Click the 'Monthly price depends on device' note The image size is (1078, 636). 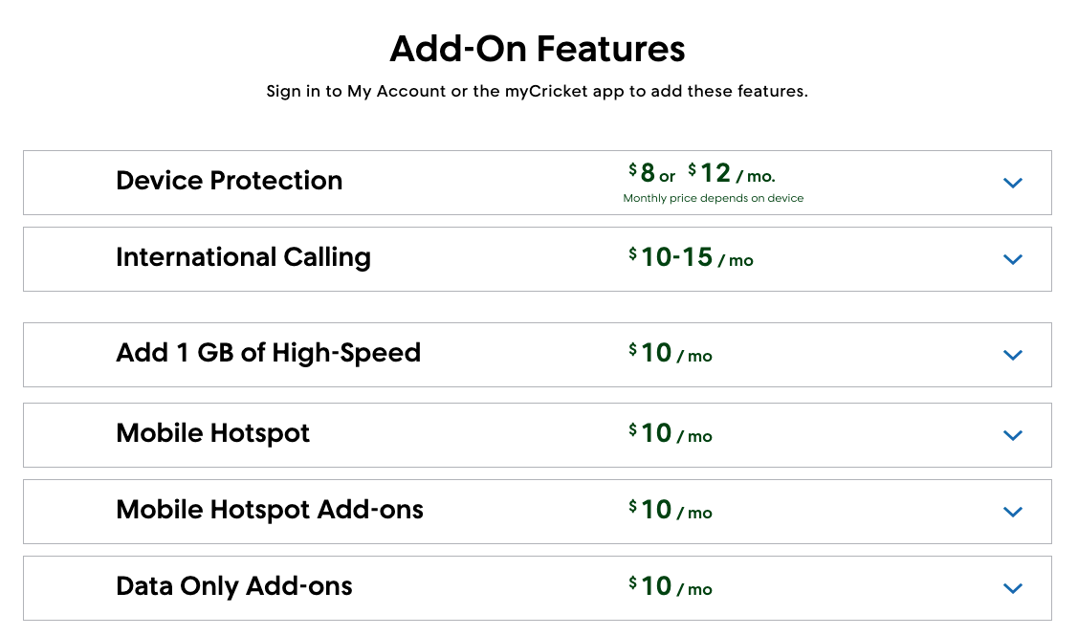click(713, 199)
